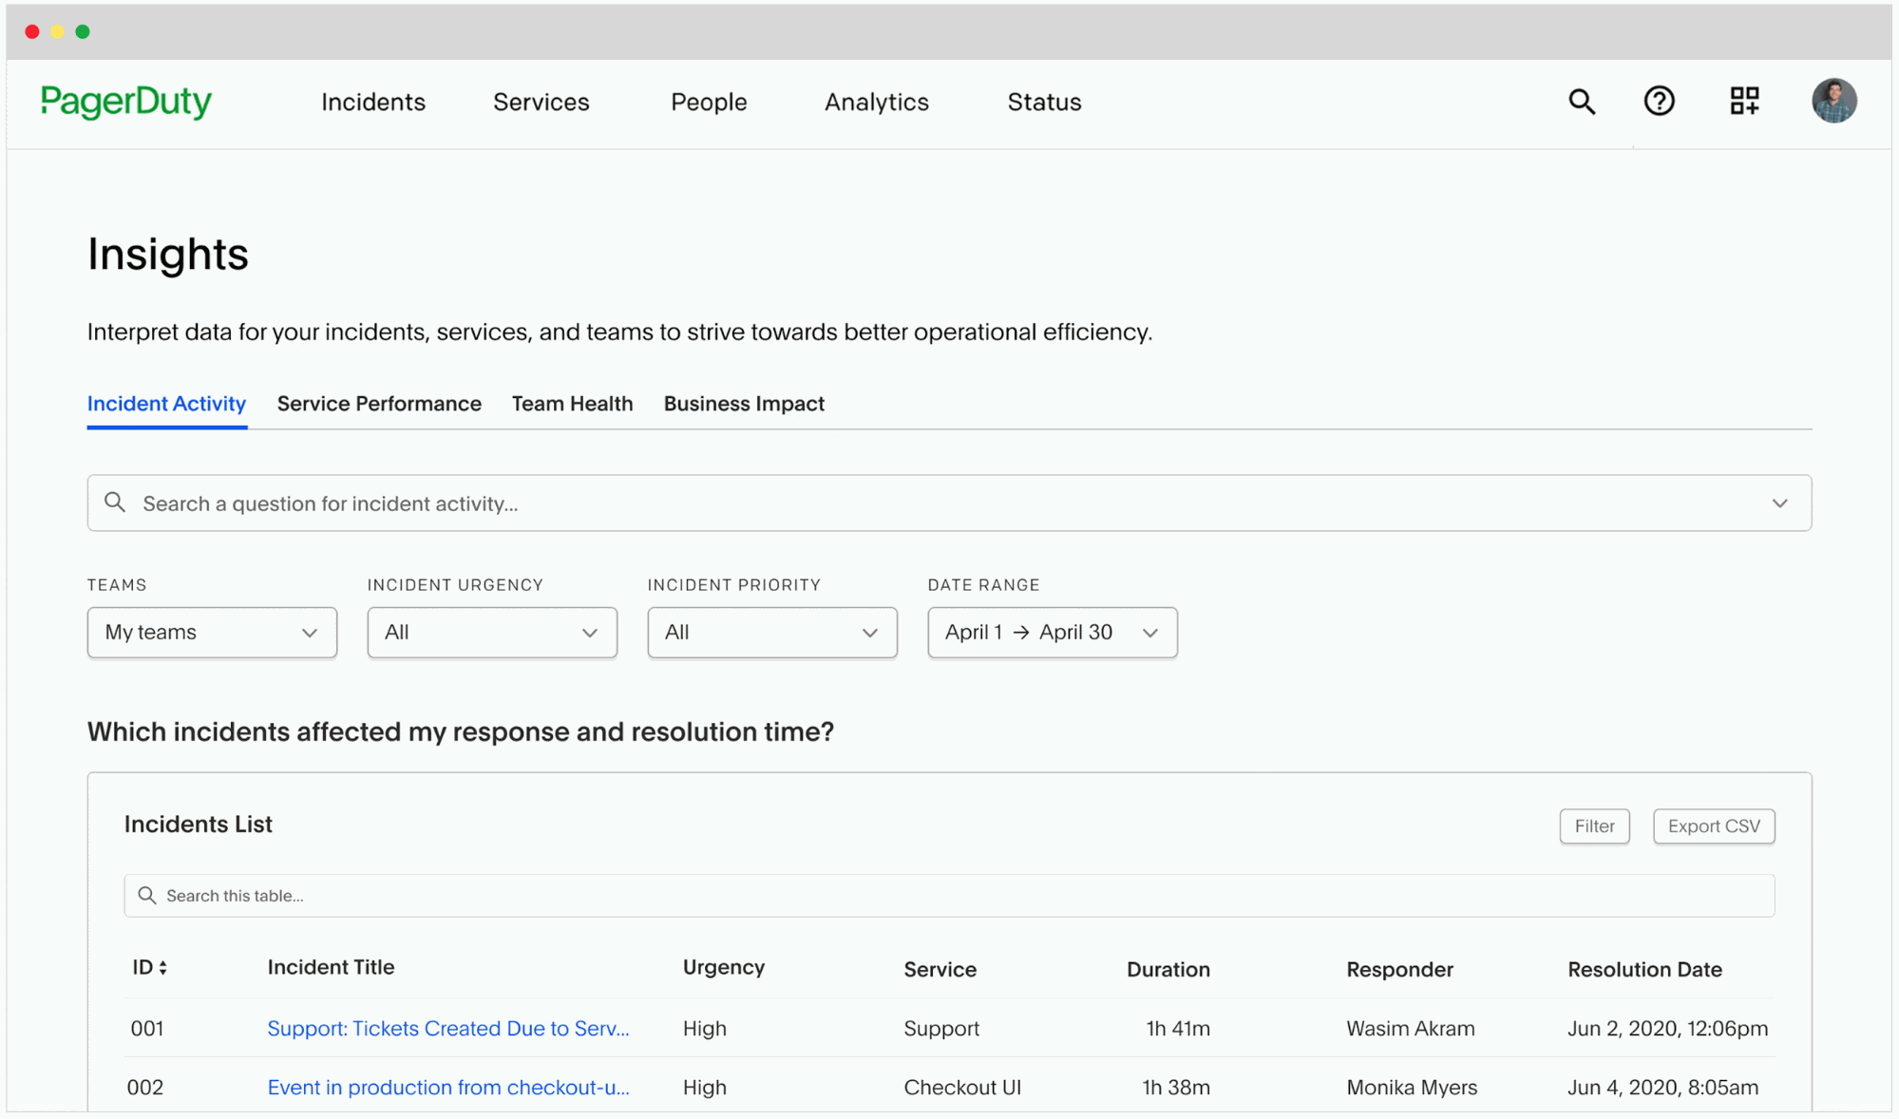Open the April date range picker

(1052, 633)
